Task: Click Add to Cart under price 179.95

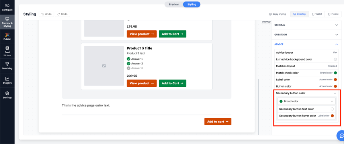Action: pos(172,34)
